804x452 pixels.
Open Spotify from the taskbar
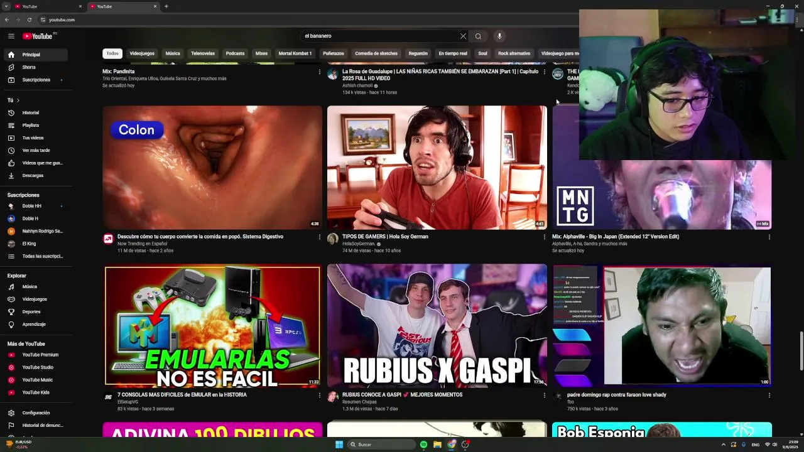tap(423, 444)
